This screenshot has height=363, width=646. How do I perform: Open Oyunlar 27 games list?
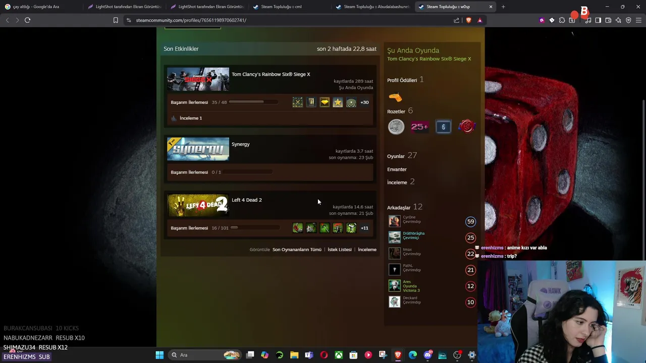tap(402, 156)
